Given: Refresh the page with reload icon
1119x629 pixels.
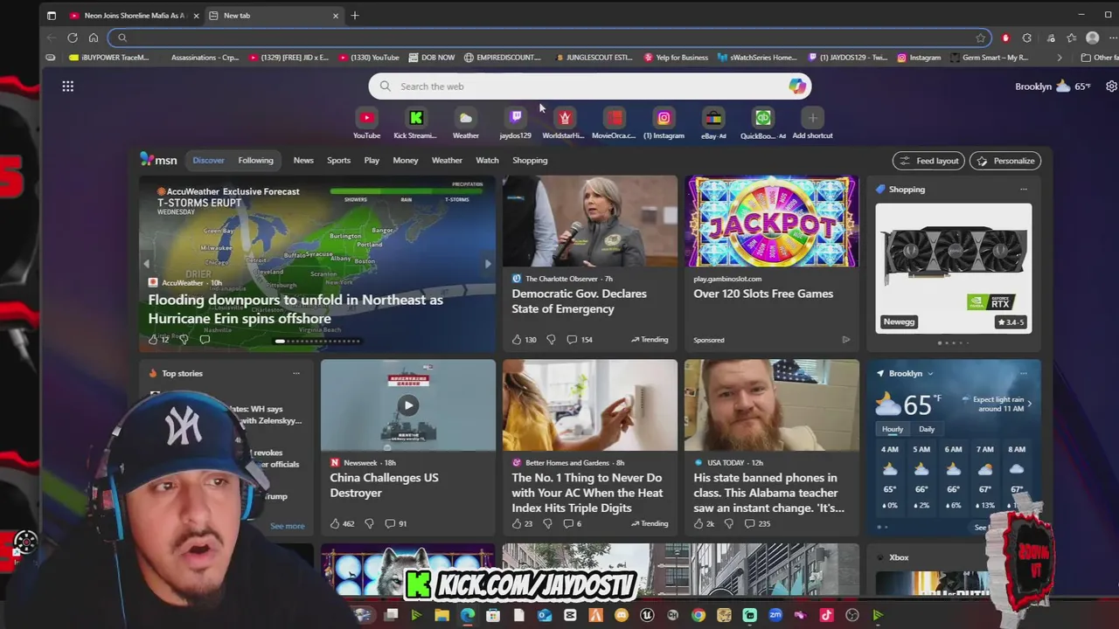Looking at the screenshot, I should pos(73,38).
